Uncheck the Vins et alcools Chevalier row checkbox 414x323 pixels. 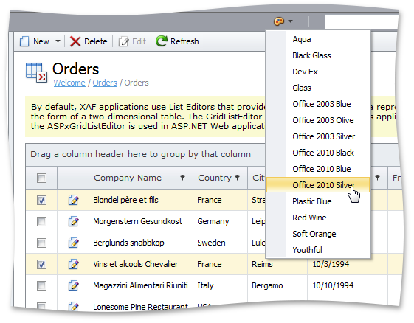coord(41,264)
